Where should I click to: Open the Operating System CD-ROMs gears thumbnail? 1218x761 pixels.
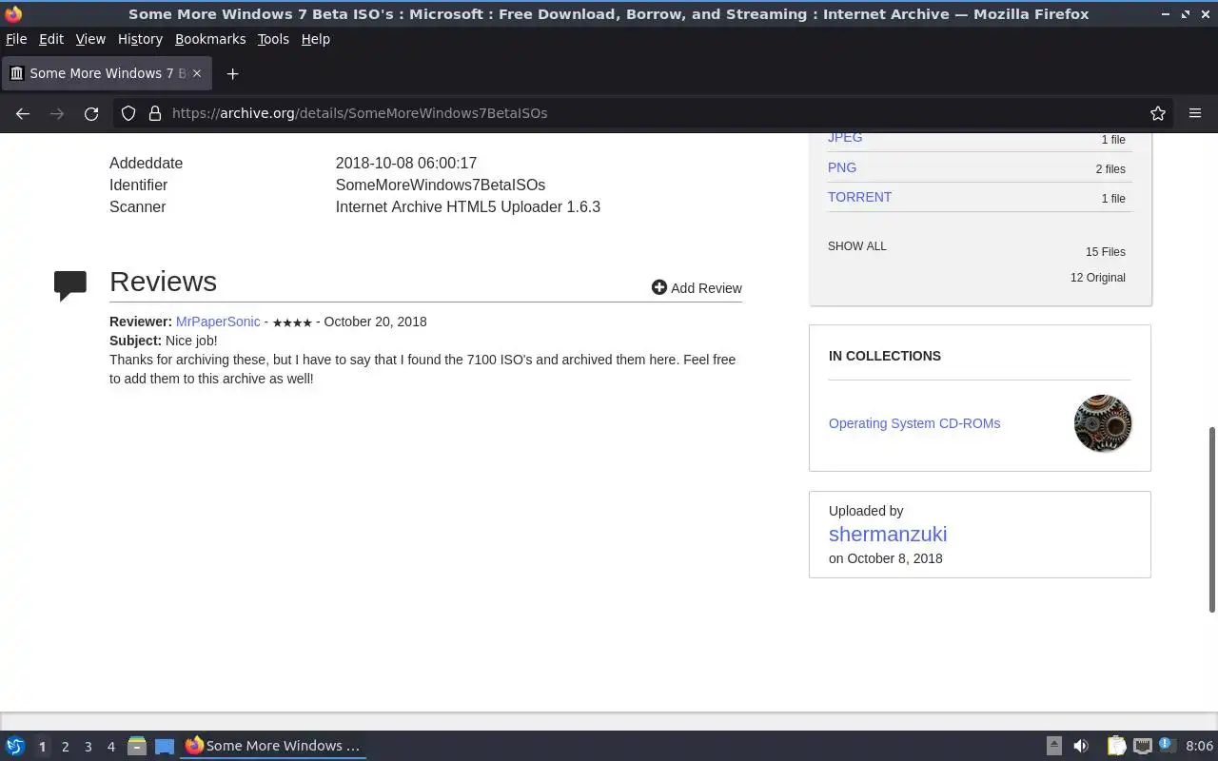[x=1103, y=423]
